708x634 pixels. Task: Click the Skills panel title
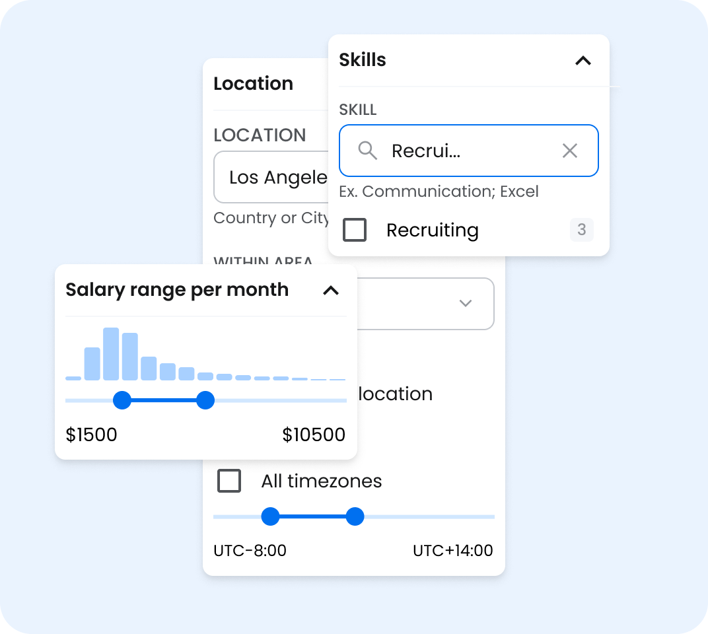coord(363,60)
